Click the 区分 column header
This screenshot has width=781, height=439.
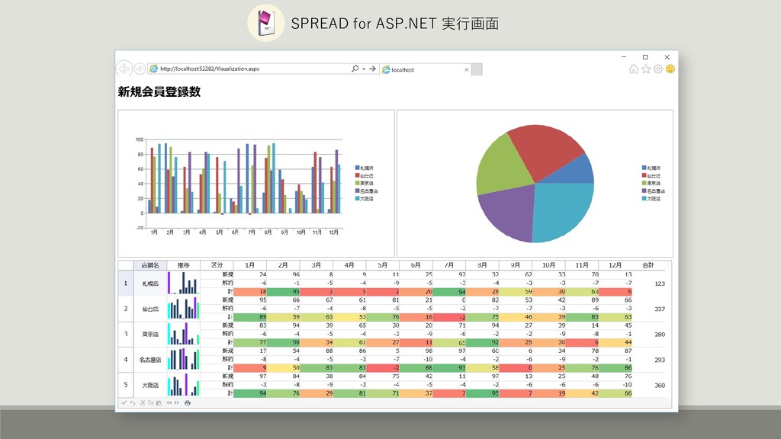click(x=217, y=265)
